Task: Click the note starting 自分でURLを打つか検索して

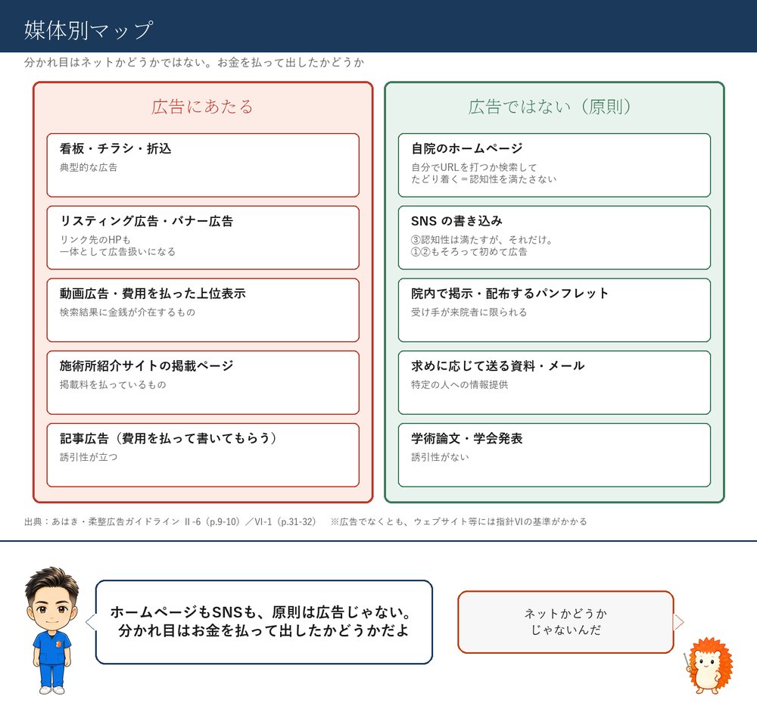Action: point(484,173)
